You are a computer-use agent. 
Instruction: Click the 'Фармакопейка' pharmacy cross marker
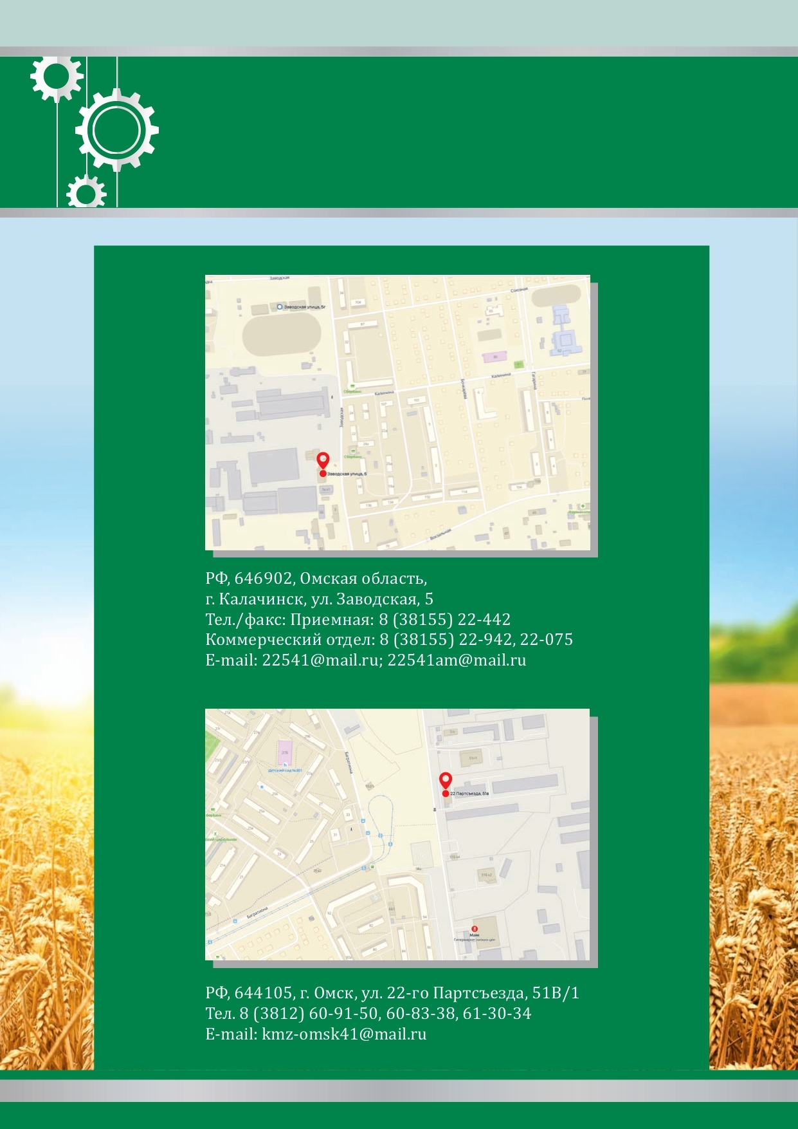tap(583, 507)
